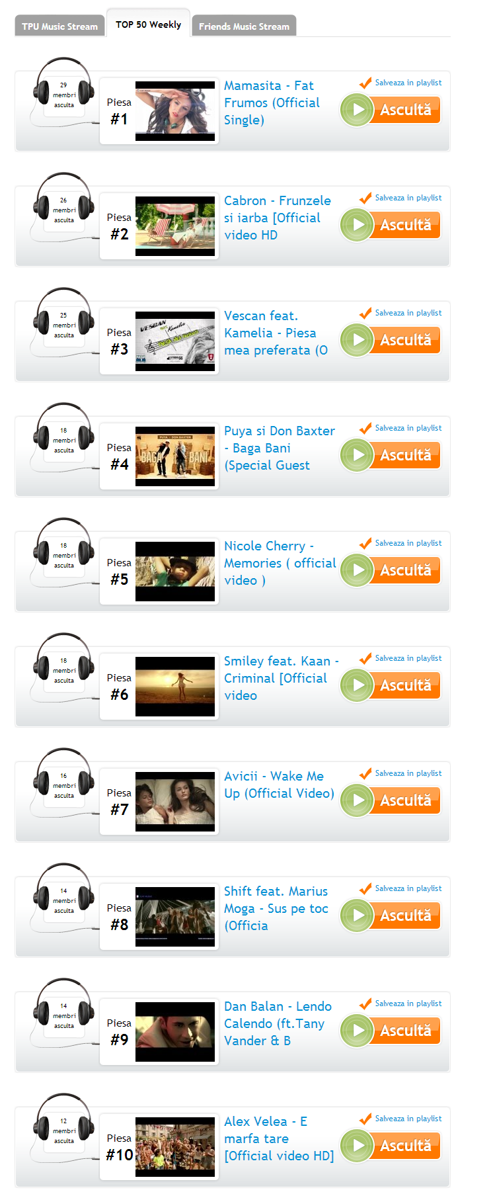This screenshot has width=491, height=1196.
Task: Click the headphones icon for Piesa #10
Action: pos(63,1127)
